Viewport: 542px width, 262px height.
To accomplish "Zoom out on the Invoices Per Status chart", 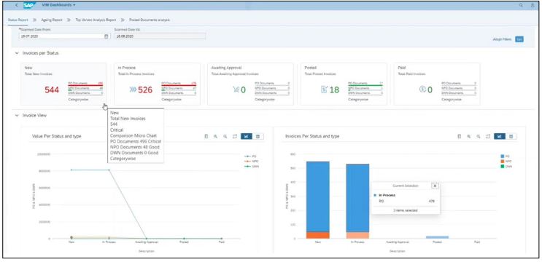I will coord(479,137).
